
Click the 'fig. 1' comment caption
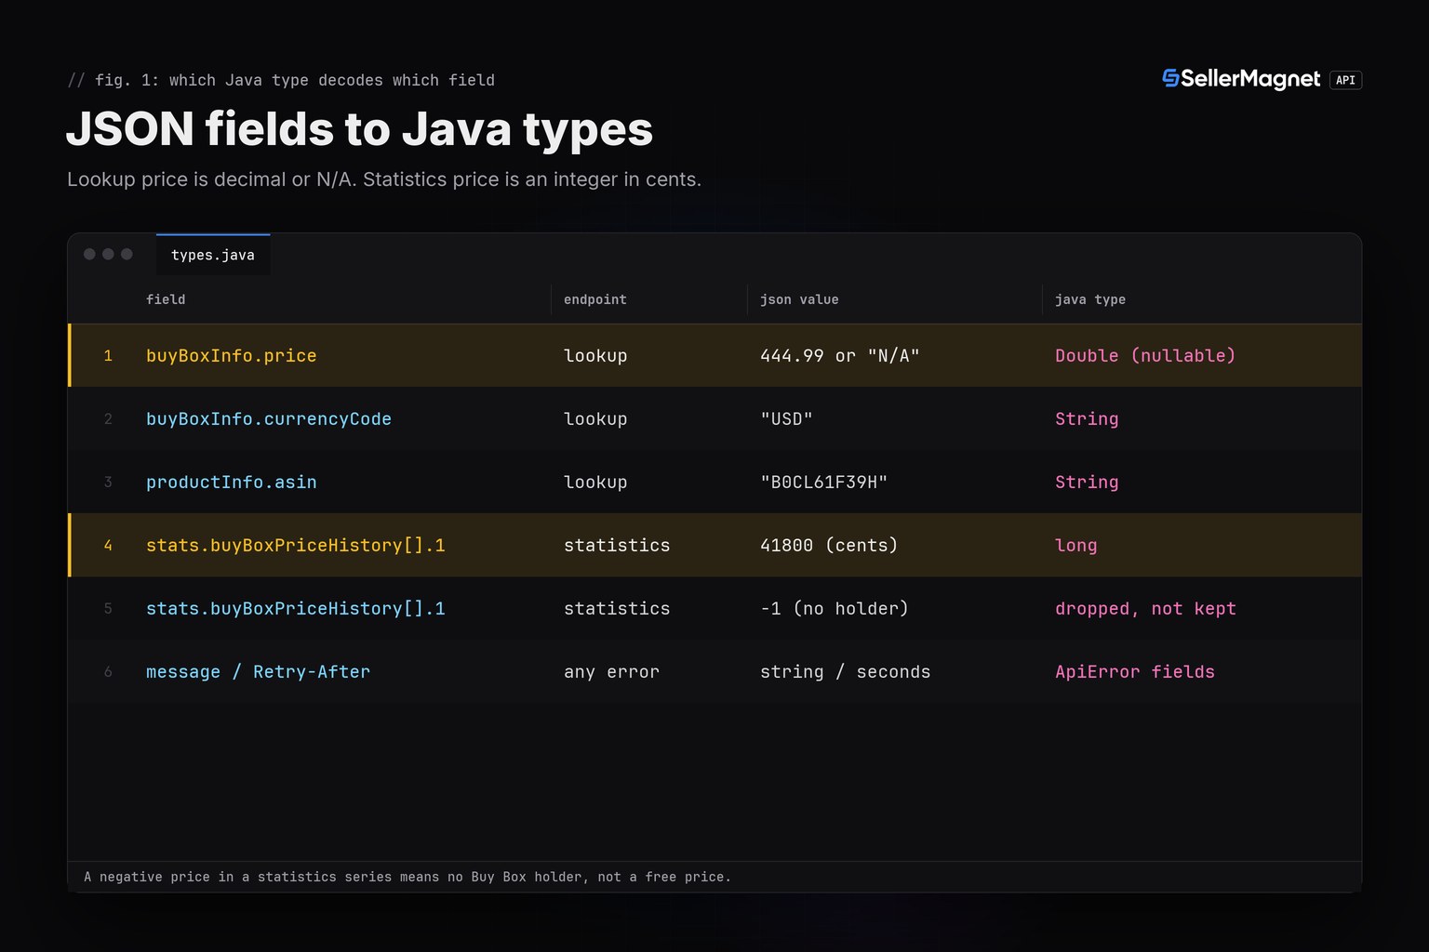point(281,80)
